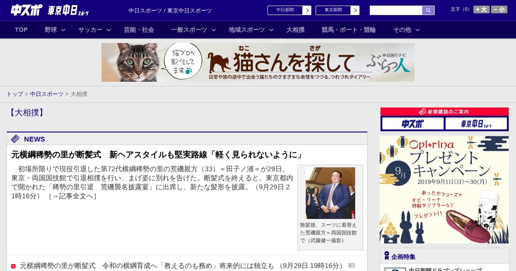The width and height of the screenshot is (516, 271).
Task: Decrease text size with −小 button
Action: (x=499, y=9)
